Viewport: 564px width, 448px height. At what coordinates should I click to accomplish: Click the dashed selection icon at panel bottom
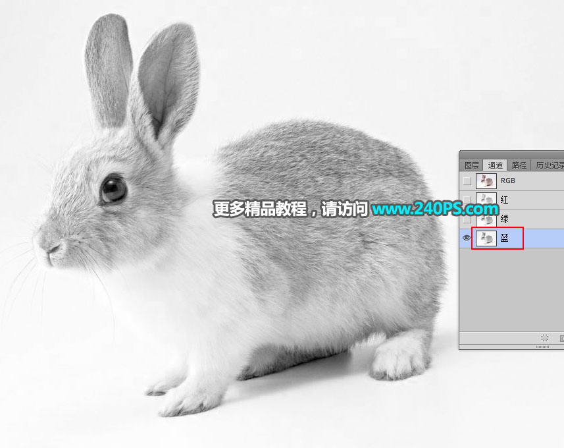[545, 337]
